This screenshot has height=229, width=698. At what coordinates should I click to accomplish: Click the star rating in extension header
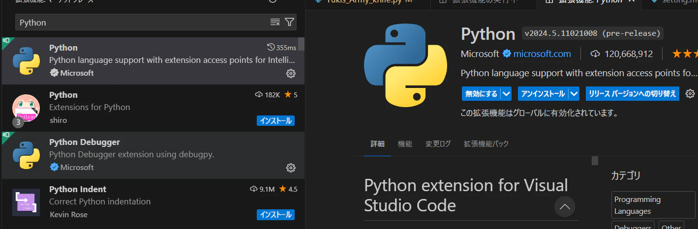point(685,54)
